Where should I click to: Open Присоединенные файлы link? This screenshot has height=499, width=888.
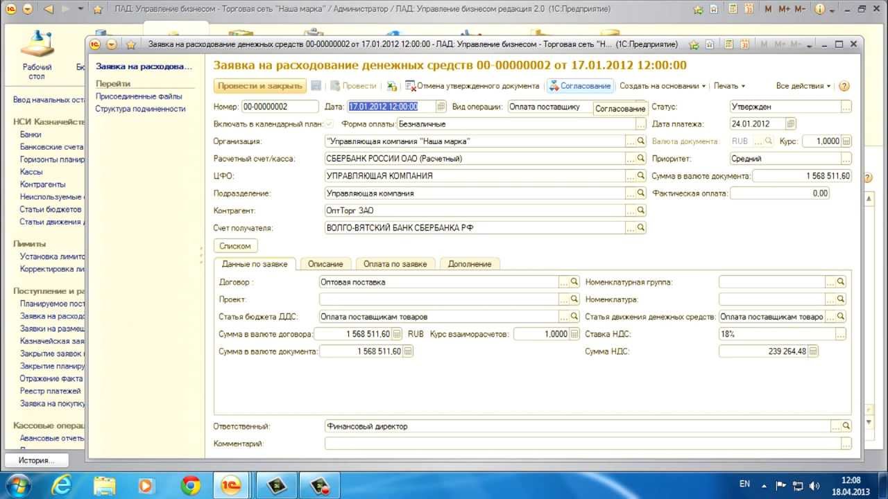(x=139, y=96)
